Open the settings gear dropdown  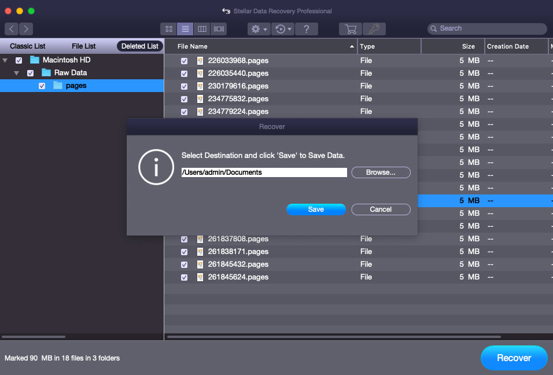click(258, 29)
